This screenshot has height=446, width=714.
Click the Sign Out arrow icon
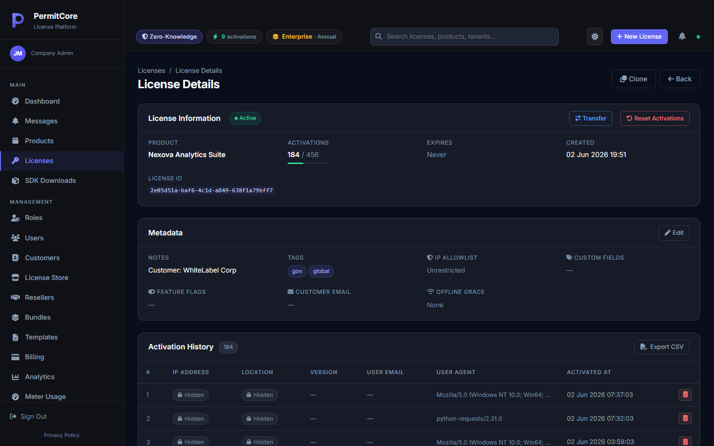pos(13,416)
